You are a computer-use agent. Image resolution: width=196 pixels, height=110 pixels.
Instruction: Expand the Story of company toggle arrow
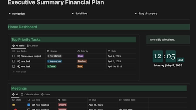pyautogui.click(x=136, y=13)
